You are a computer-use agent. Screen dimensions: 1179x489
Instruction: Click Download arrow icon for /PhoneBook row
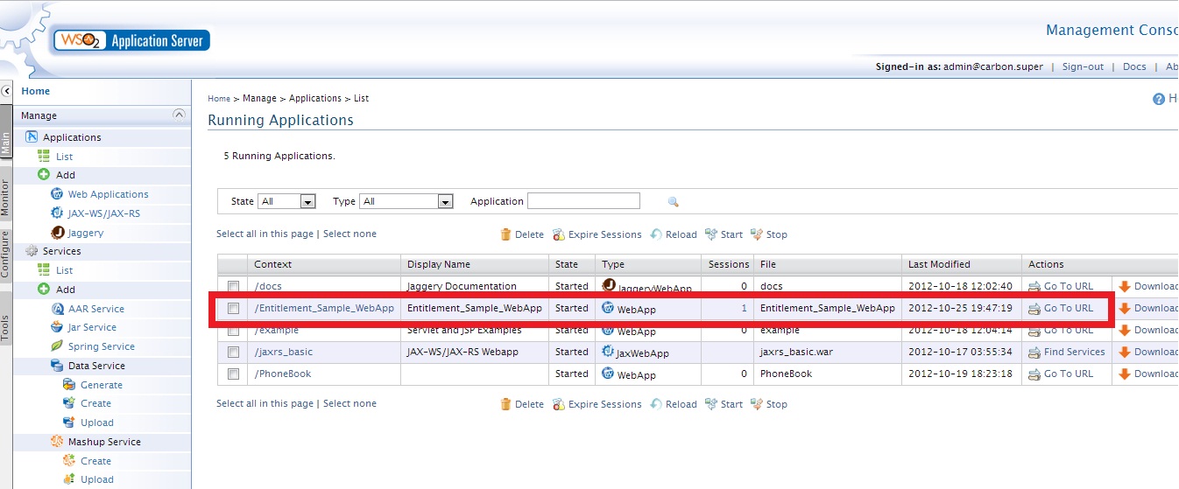pyautogui.click(x=1125, y=374)
